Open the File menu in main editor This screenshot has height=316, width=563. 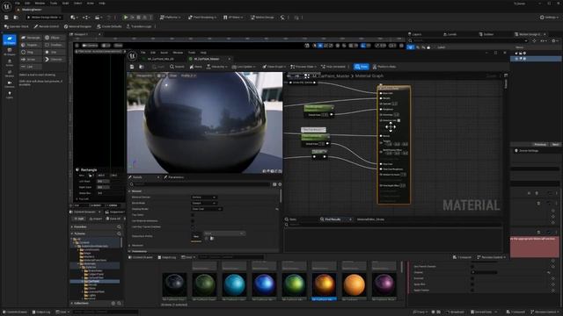[18, 4]
